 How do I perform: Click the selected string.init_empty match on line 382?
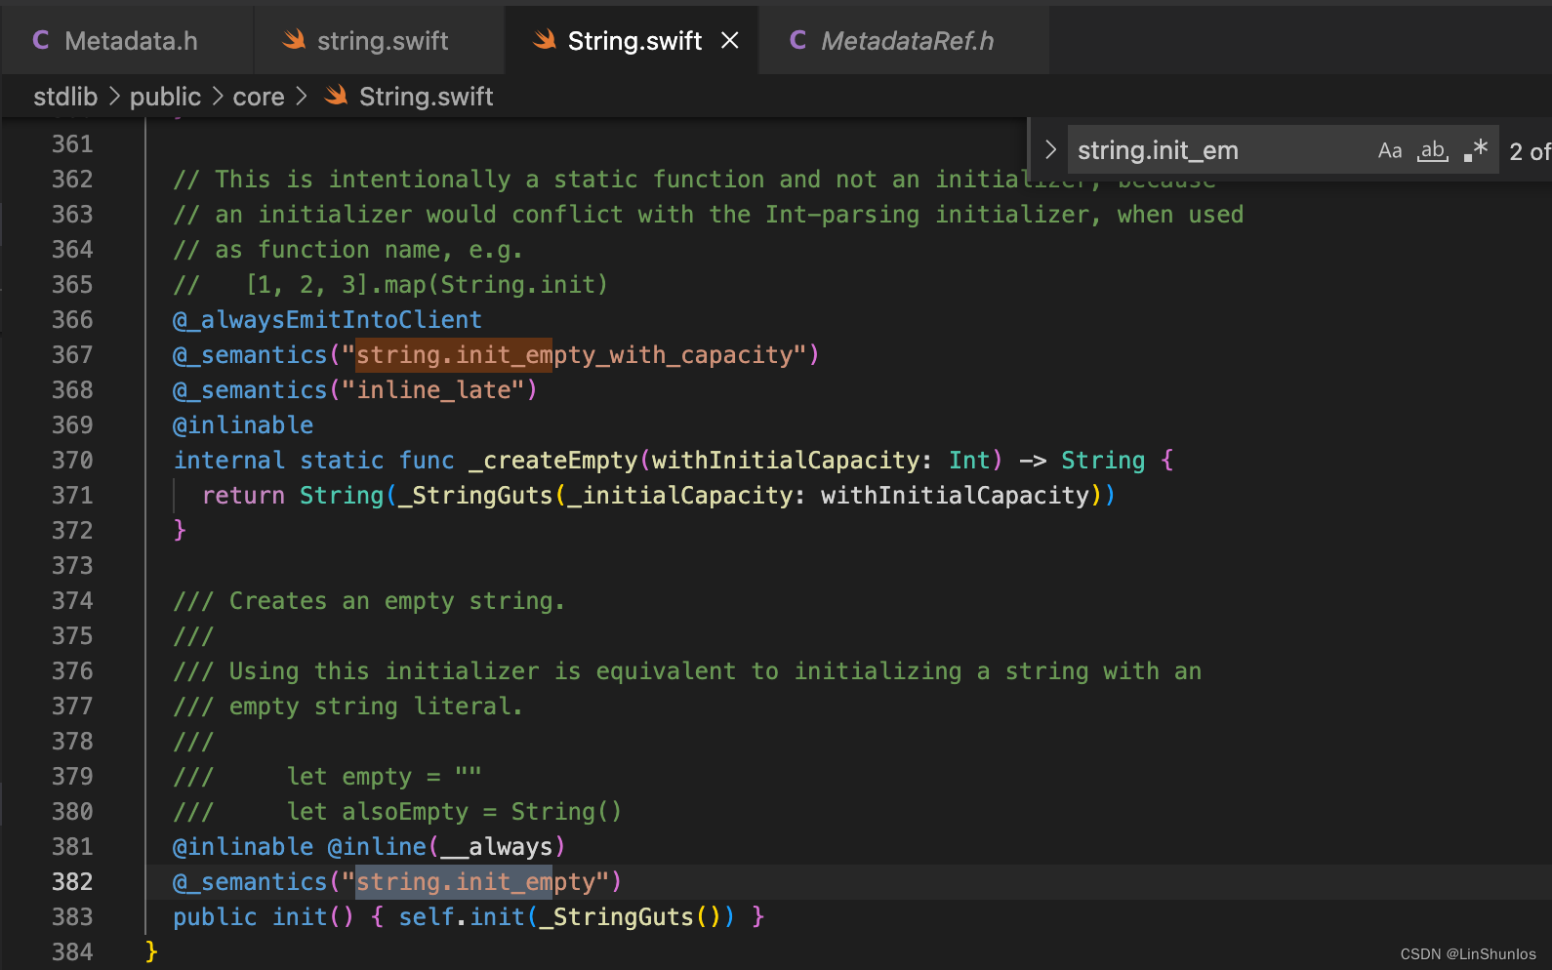tap(454, 882)
